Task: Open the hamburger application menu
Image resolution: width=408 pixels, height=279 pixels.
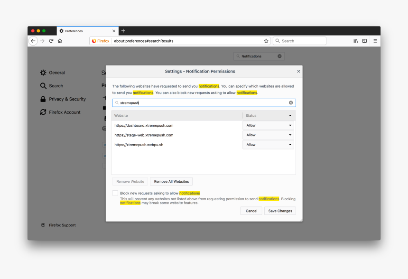Action: [x=375, y=41]
